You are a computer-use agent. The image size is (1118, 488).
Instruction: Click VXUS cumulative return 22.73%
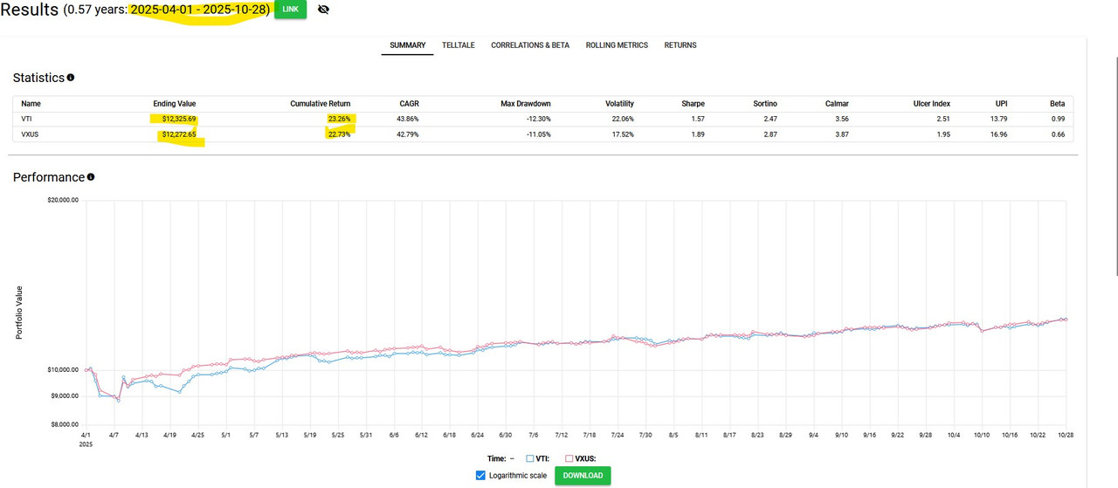(x=339, y=134)
